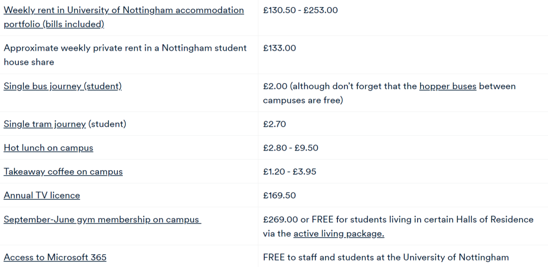This screenshot has height=267, width=548.
Task: Click the approximate weekly private rent text
Action: 125,48
